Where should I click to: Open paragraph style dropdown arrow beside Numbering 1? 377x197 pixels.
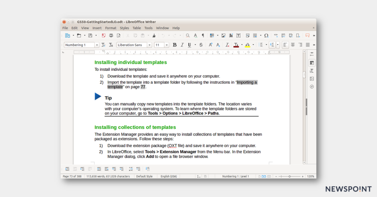97,45
